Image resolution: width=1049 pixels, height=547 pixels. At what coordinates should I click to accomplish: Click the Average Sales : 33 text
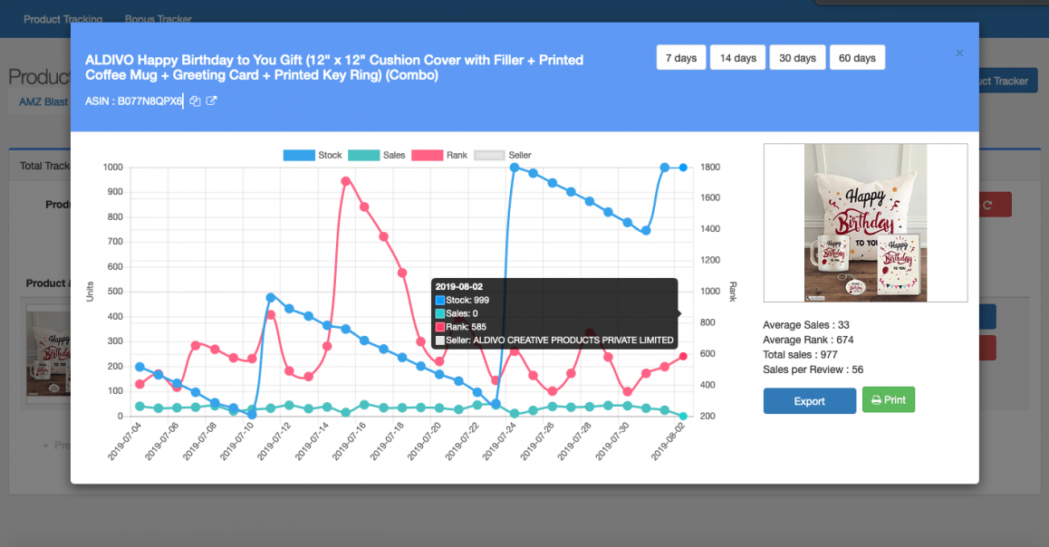(806, 325)
